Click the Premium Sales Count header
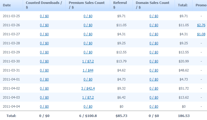This screenshot has height=120, width=207. [87, 5]
